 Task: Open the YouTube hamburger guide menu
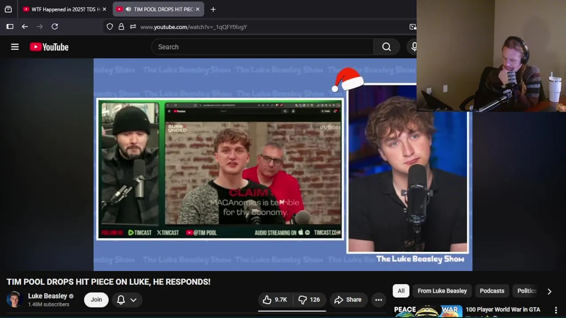pyautogui.click(x=15, y=47)
